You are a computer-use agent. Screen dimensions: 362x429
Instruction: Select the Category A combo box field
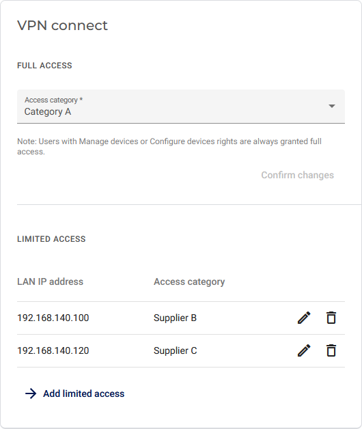coord(181,107)
